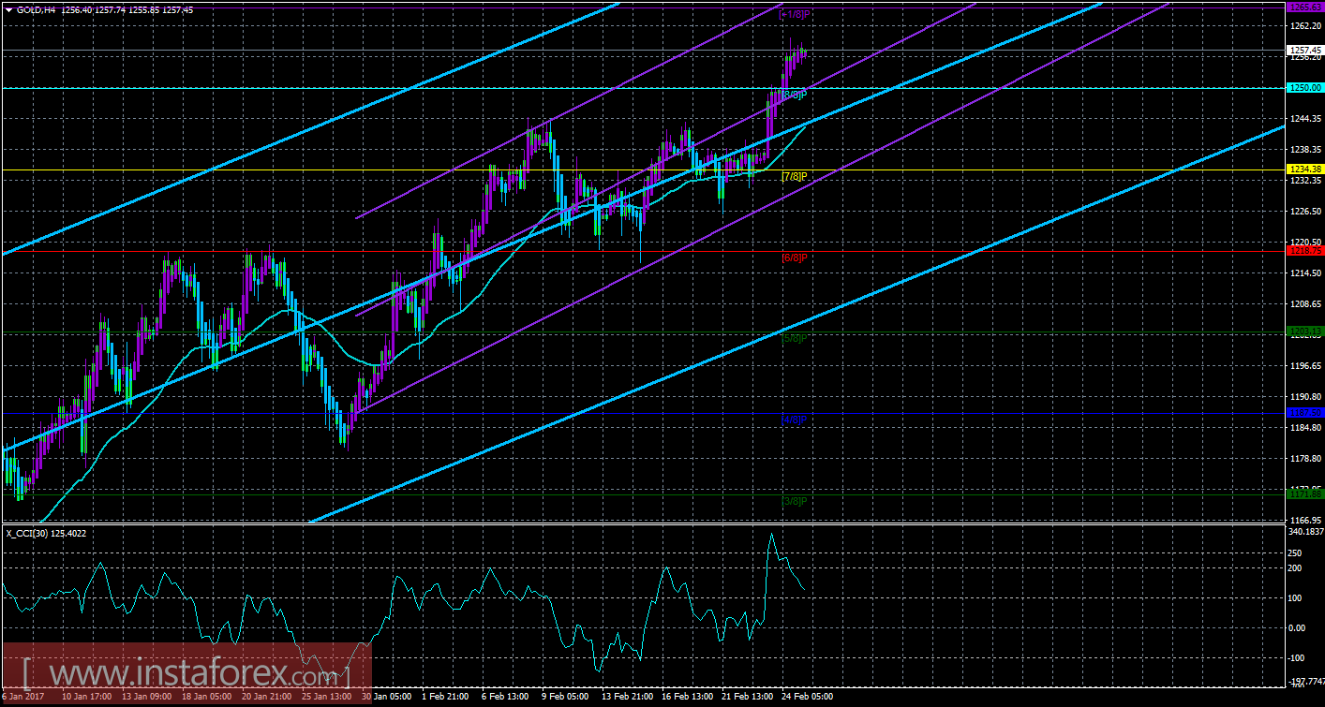The width and height of the screenshot is (1325, 707).
Task: Select the [8/8]P Murray level label
Action: (x=795, y=95)
